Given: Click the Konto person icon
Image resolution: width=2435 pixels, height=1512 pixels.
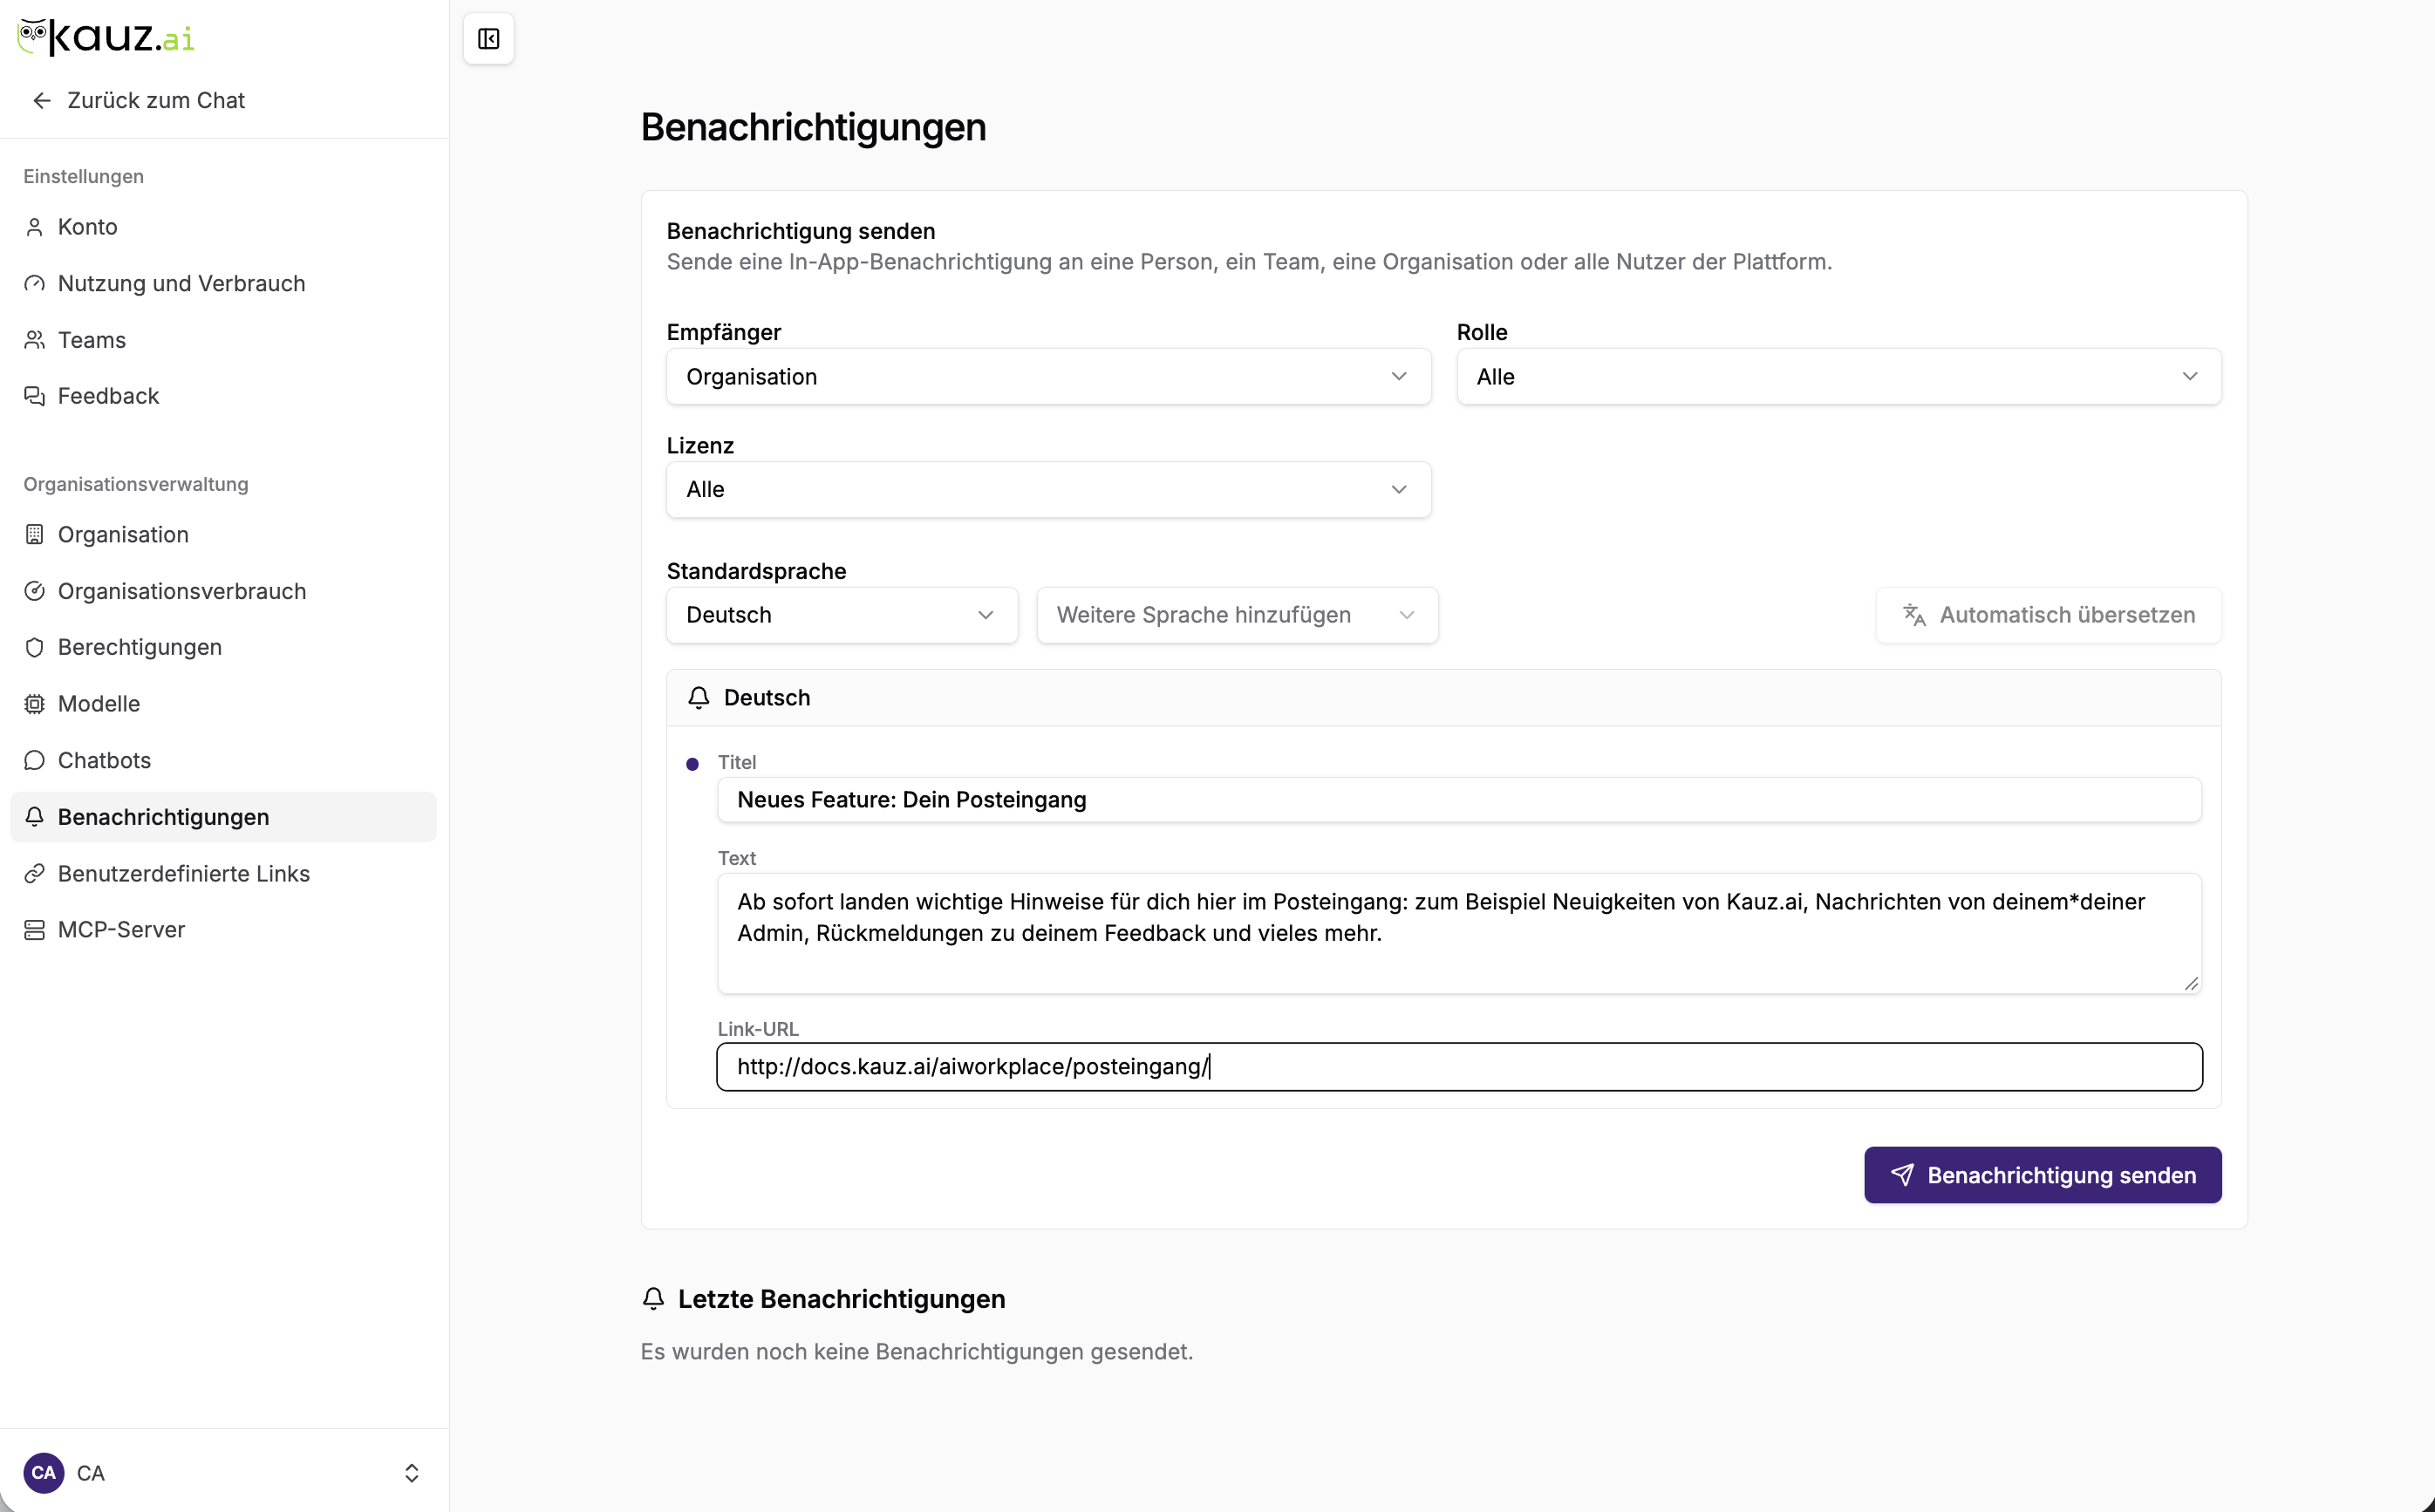Looking at the screenshot, I should (x=35, y=228).
